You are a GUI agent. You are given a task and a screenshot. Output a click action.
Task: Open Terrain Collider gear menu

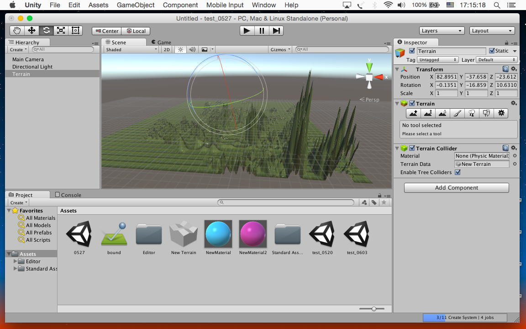tap(514, 148)
